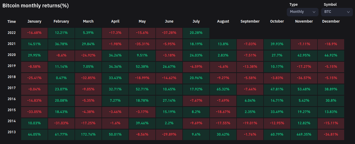Click the chevron arrow in Monthly selector
The image size is (355, 144).
point(314,12)
